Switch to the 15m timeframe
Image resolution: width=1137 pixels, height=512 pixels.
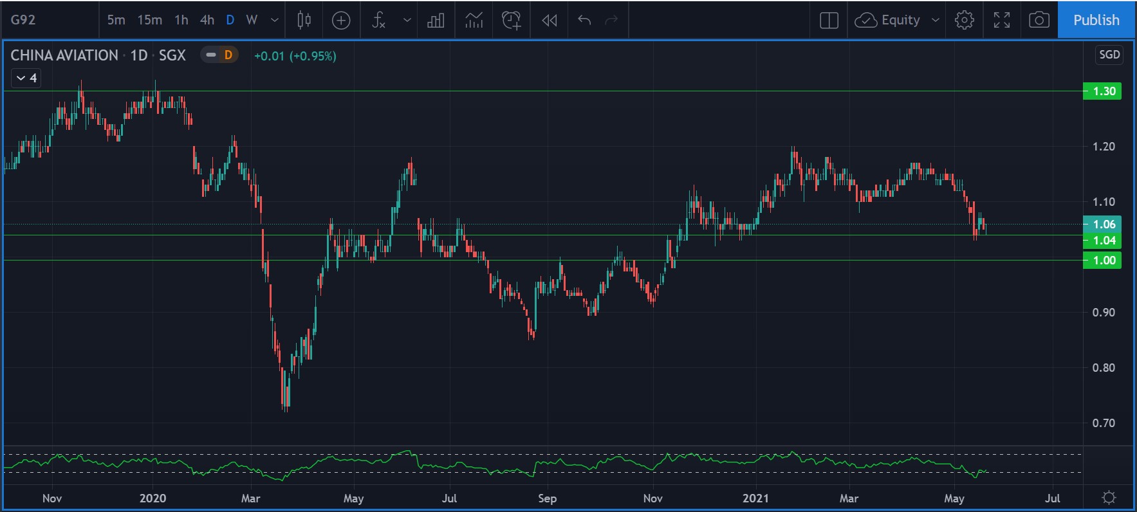[149, 20]
